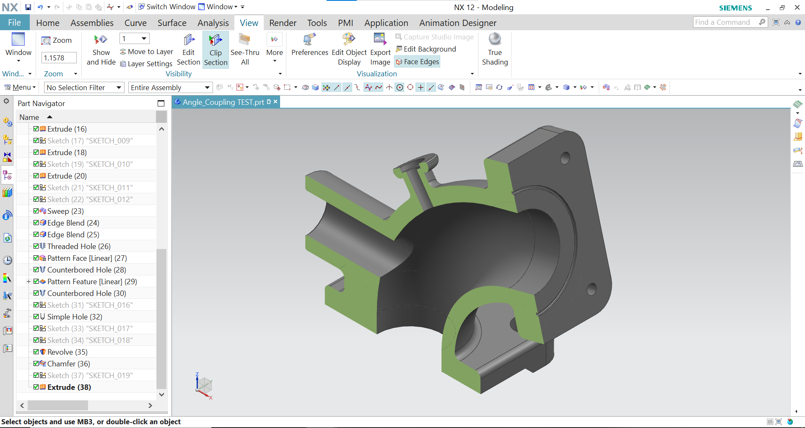Open the Reuse Library sidebar tab
805x428 pixels.
[8, 192]
